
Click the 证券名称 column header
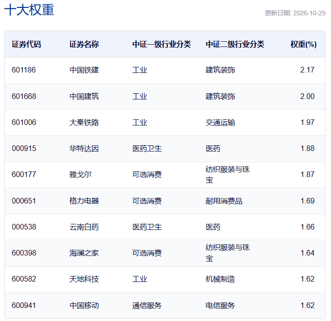(84, 44)
